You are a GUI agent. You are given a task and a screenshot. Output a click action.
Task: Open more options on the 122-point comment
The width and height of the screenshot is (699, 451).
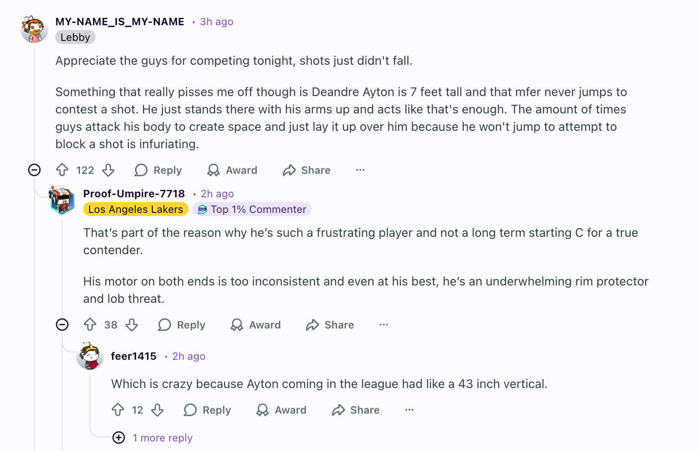point(360,170)
